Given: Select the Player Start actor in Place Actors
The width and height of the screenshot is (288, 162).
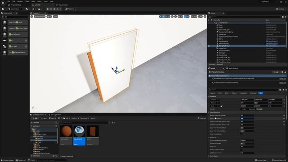Looking at the screenshot, I should [15, 46].
